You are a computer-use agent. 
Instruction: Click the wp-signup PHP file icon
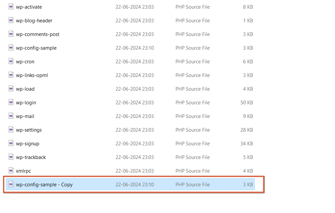point(11,143)
